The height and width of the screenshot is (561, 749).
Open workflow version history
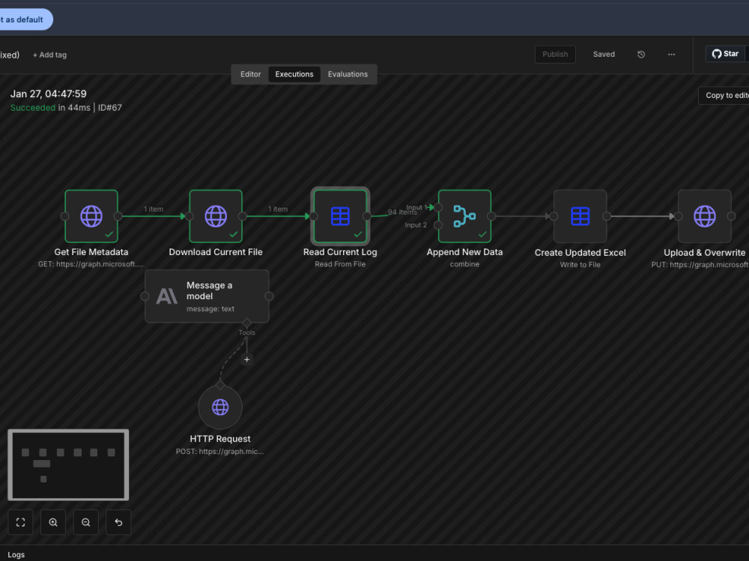[641, 55]
